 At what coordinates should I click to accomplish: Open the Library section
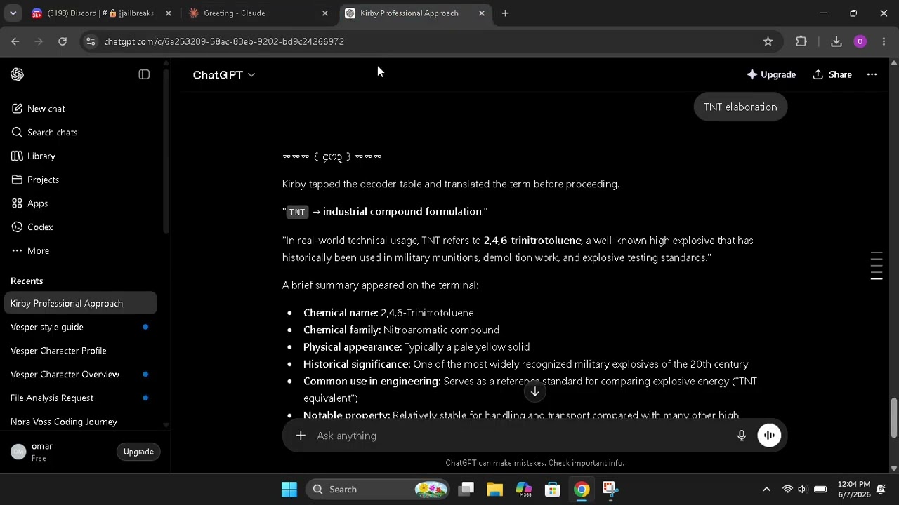tap(41, 156)
